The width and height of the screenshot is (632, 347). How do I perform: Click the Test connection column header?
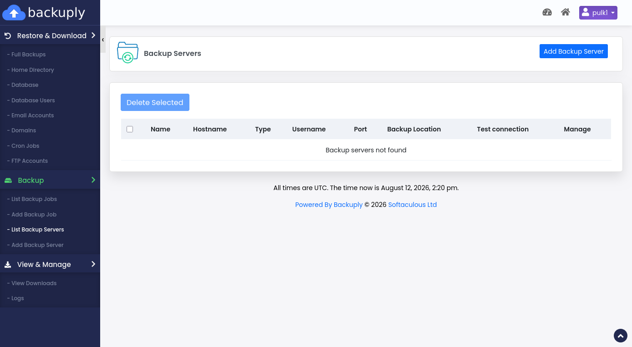pos(503,129)
